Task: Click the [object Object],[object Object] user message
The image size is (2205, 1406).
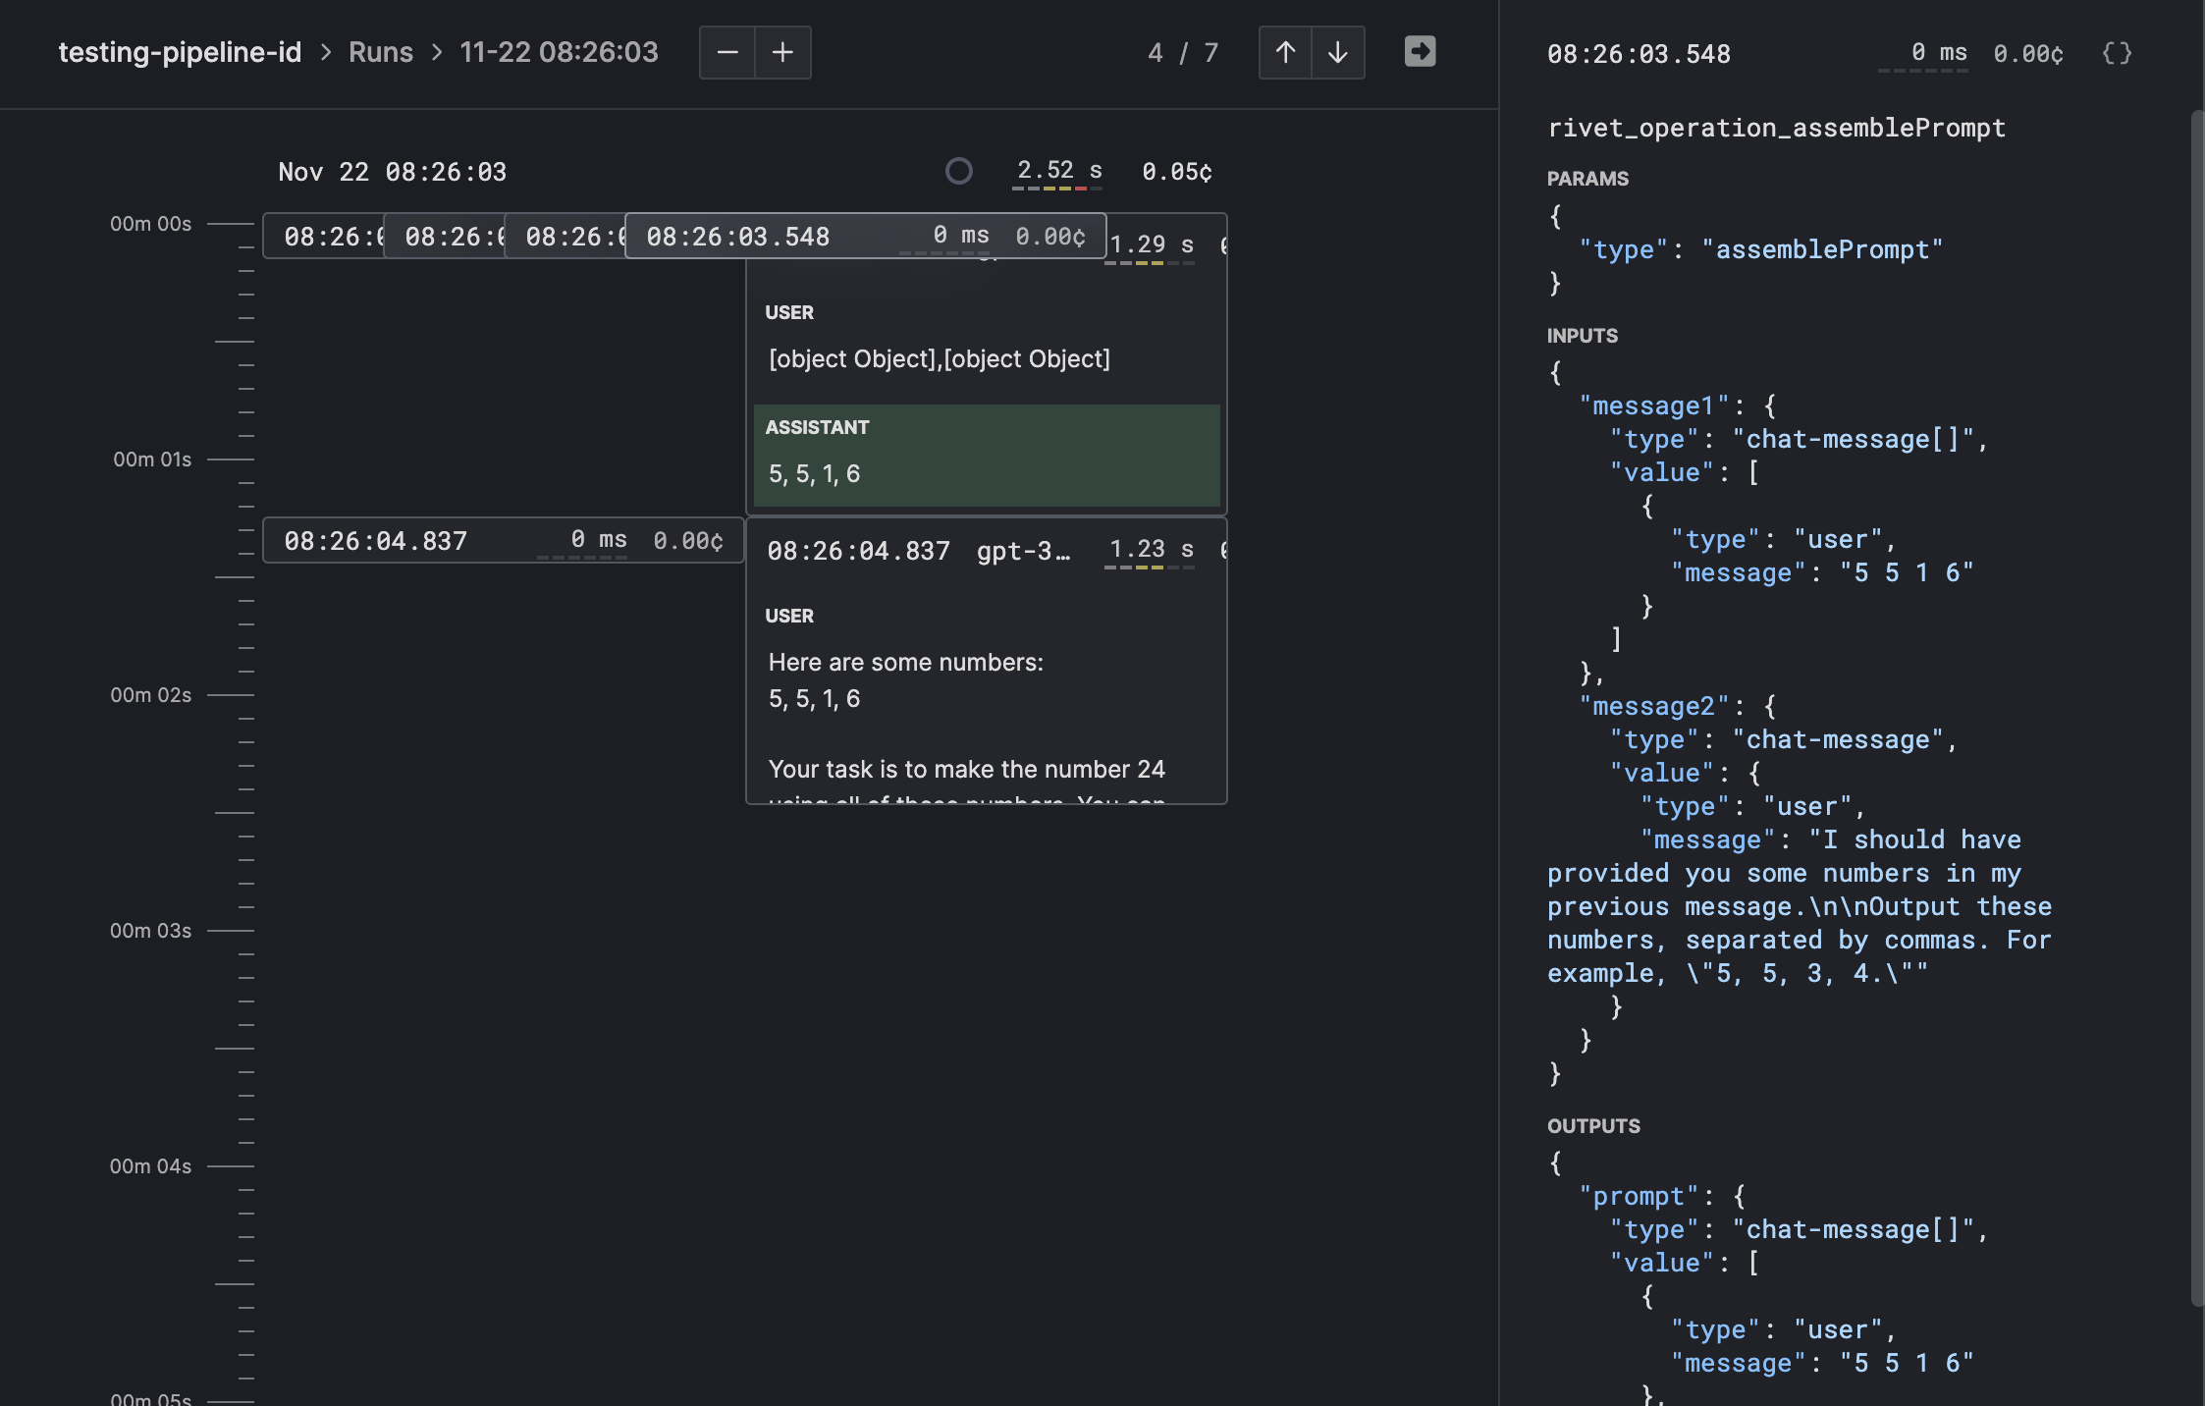Action: coord(940,359)
